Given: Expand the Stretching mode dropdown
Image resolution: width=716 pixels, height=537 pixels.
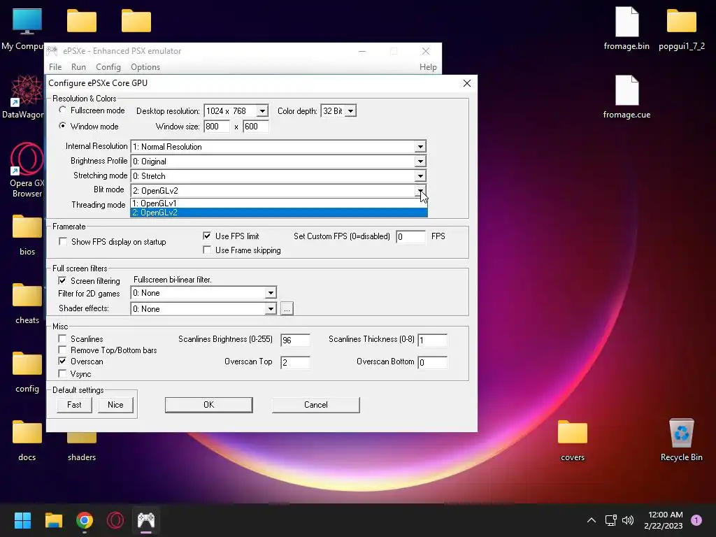Looking at the screenshot, I should (x=420, y=176).
